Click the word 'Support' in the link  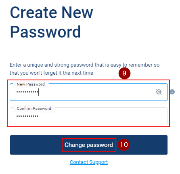coord(98,162)
